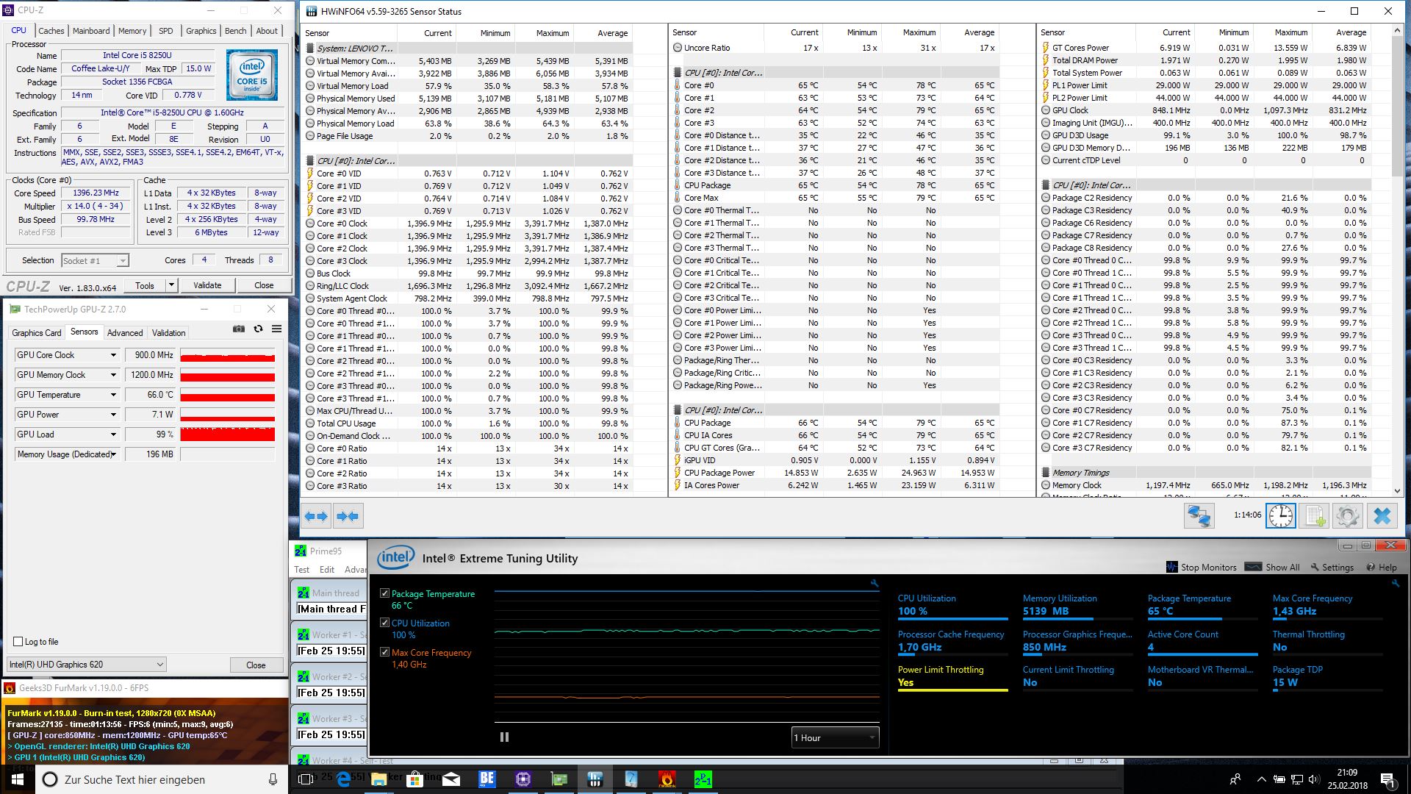Click the GPU Load red sensor graph
Viewport: 1411px width, 794px height.
[x=228, y=434]
